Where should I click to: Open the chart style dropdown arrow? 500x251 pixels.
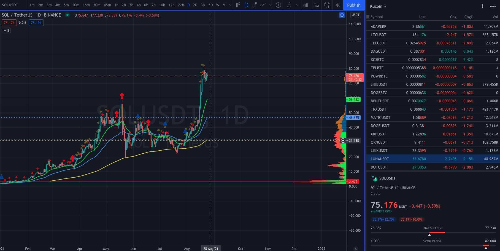(x=270, y=5)
